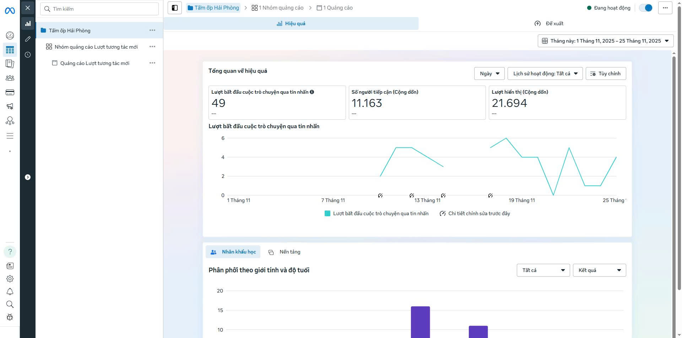Viewport: 682px width, 338px height.
Task: Open the Ngày time breakdown dropdown
Action: (489, 73)
